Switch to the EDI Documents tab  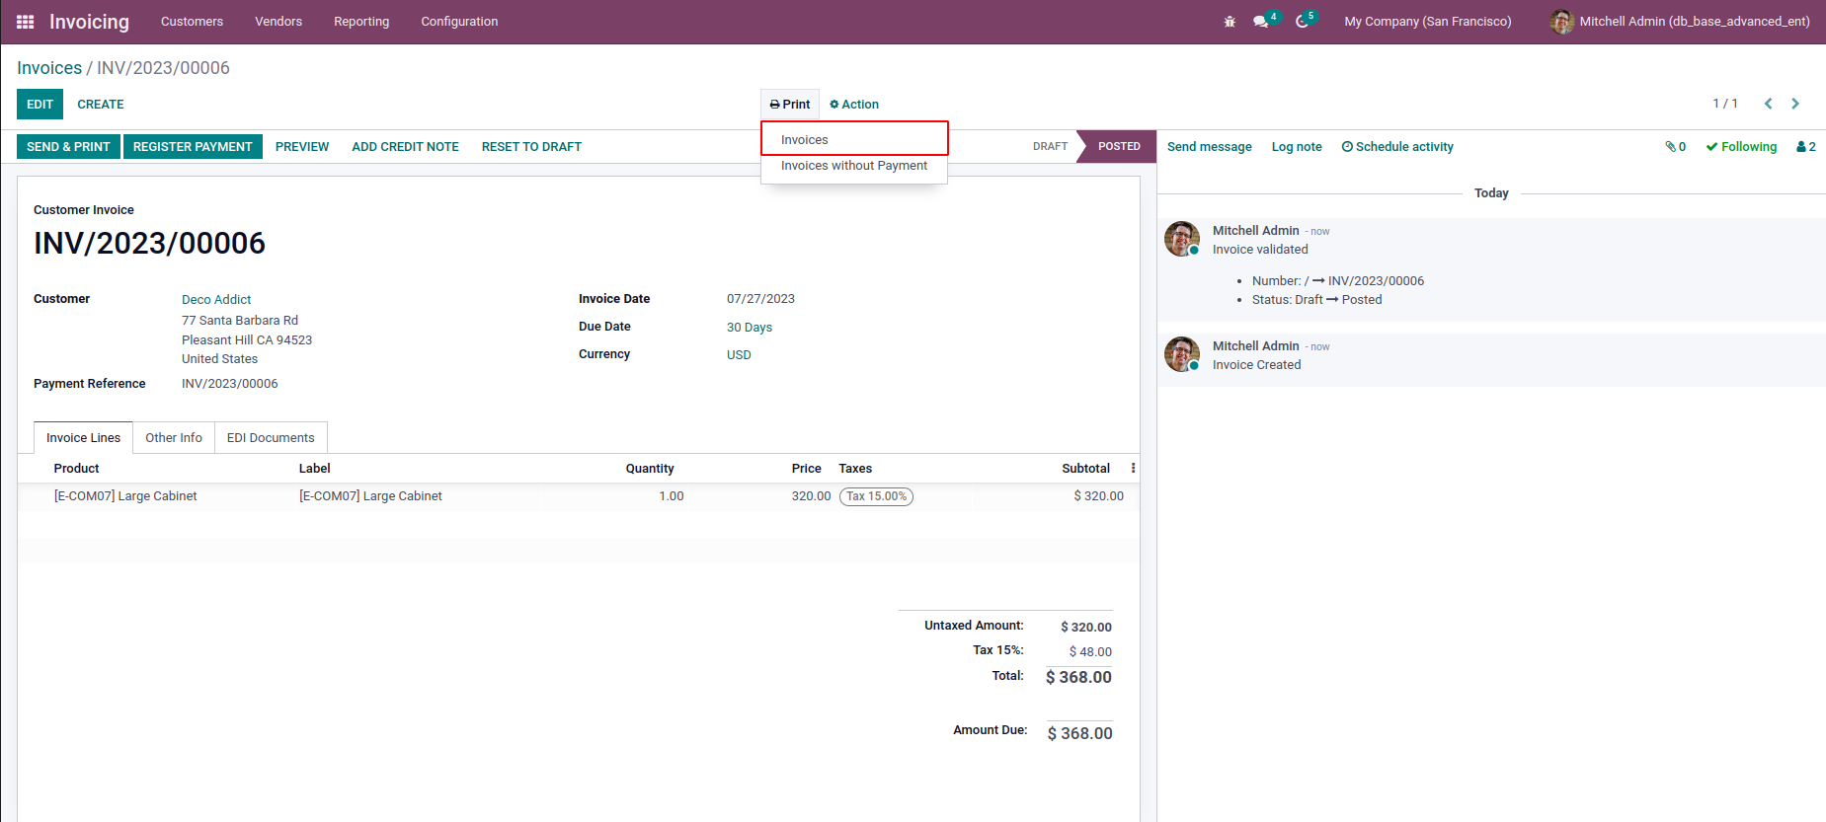click(271, 438)
